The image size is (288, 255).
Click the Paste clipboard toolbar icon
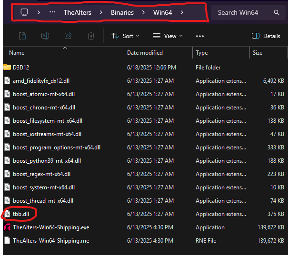click(x=22, y=36)
